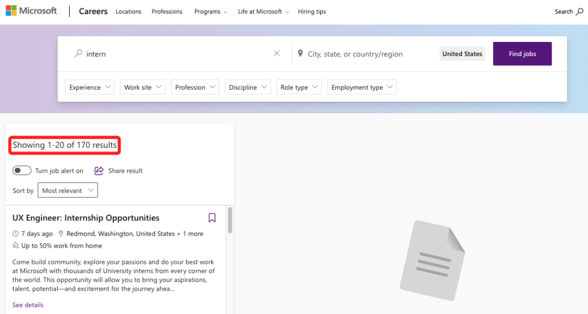The width and height of the screenshot is (588, 314).
Task: Click the magnifier icon beside intern
Action: pyautogui.click(x=78, y=53)
